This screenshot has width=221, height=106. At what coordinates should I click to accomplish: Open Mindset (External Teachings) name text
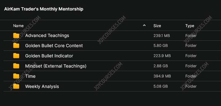click(x=56, y=66)
